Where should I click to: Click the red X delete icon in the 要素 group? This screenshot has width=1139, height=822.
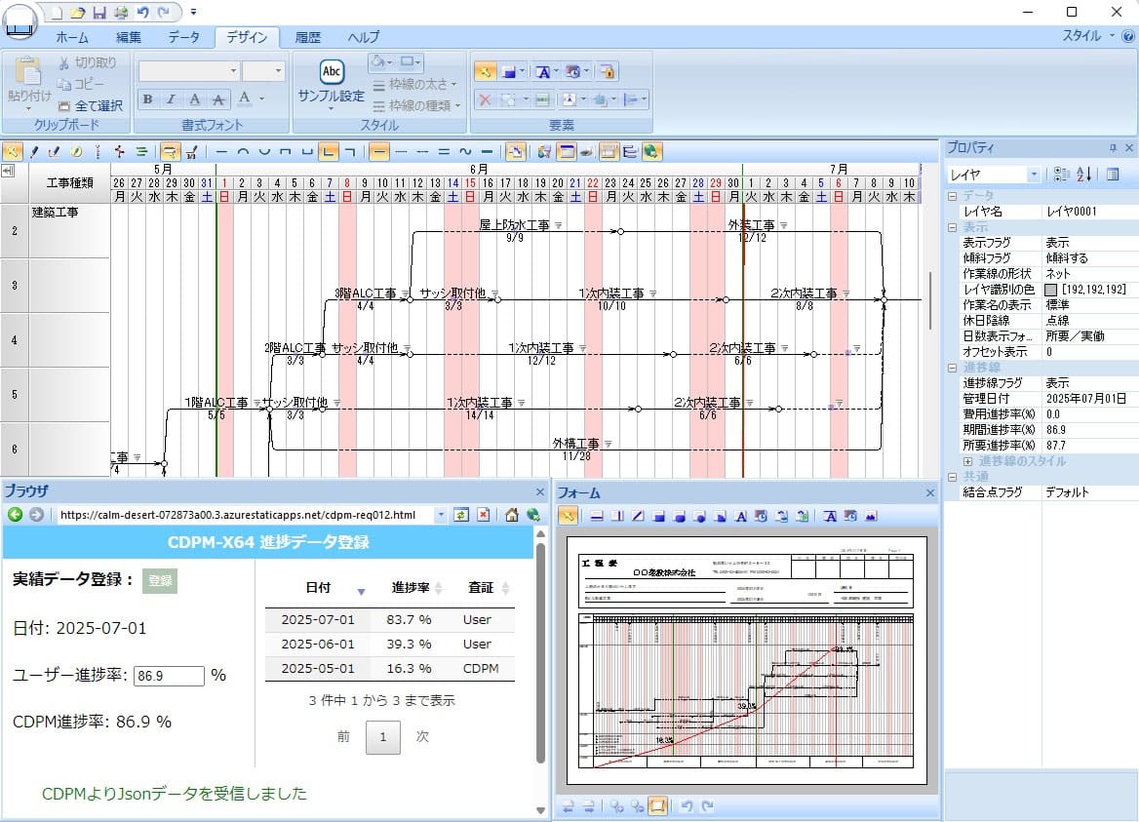click(x=485, y=99)
